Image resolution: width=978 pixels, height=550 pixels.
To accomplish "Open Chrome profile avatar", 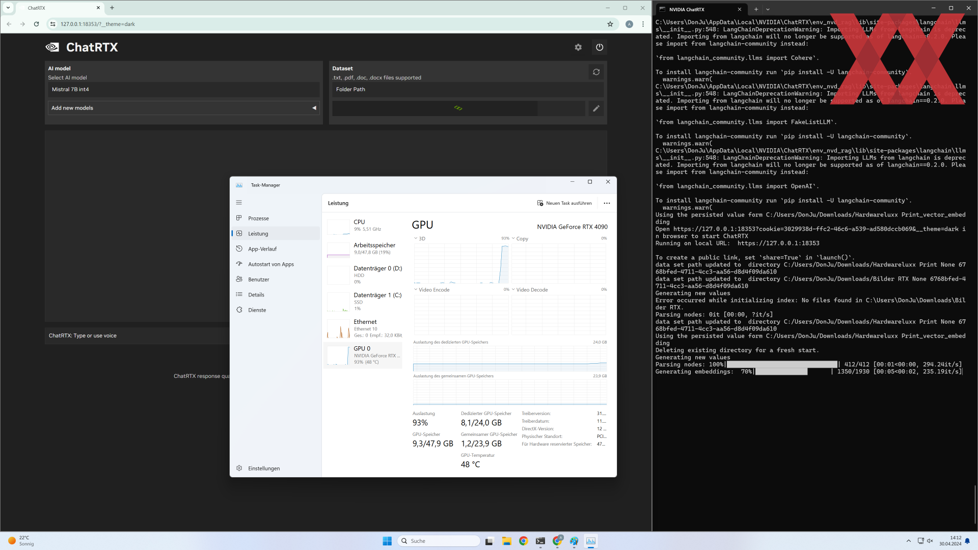I will 629,24.
